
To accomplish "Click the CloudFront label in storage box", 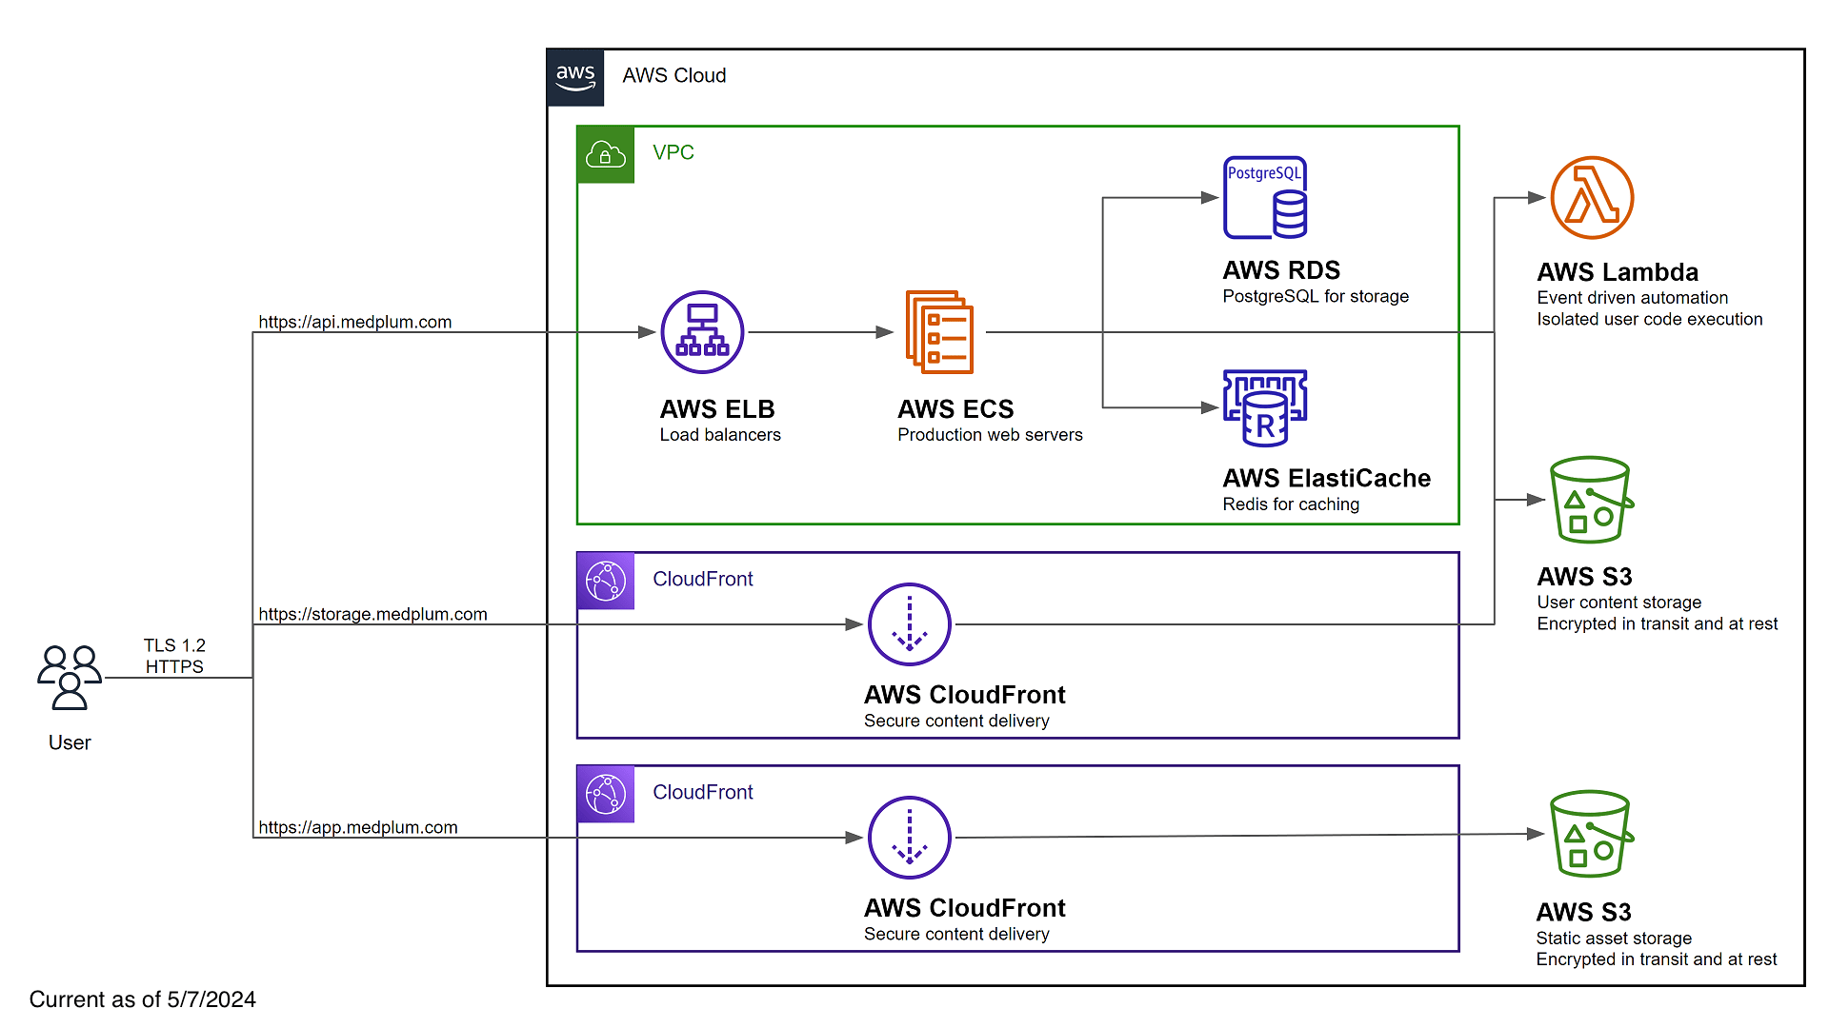I will click(703, 579).
